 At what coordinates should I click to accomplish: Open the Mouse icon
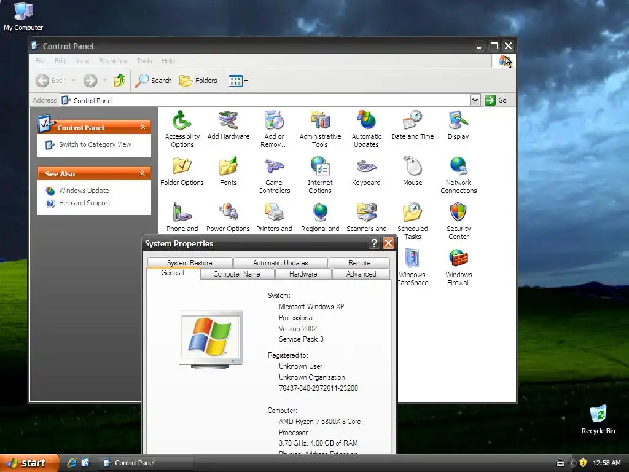coord(412,171)
